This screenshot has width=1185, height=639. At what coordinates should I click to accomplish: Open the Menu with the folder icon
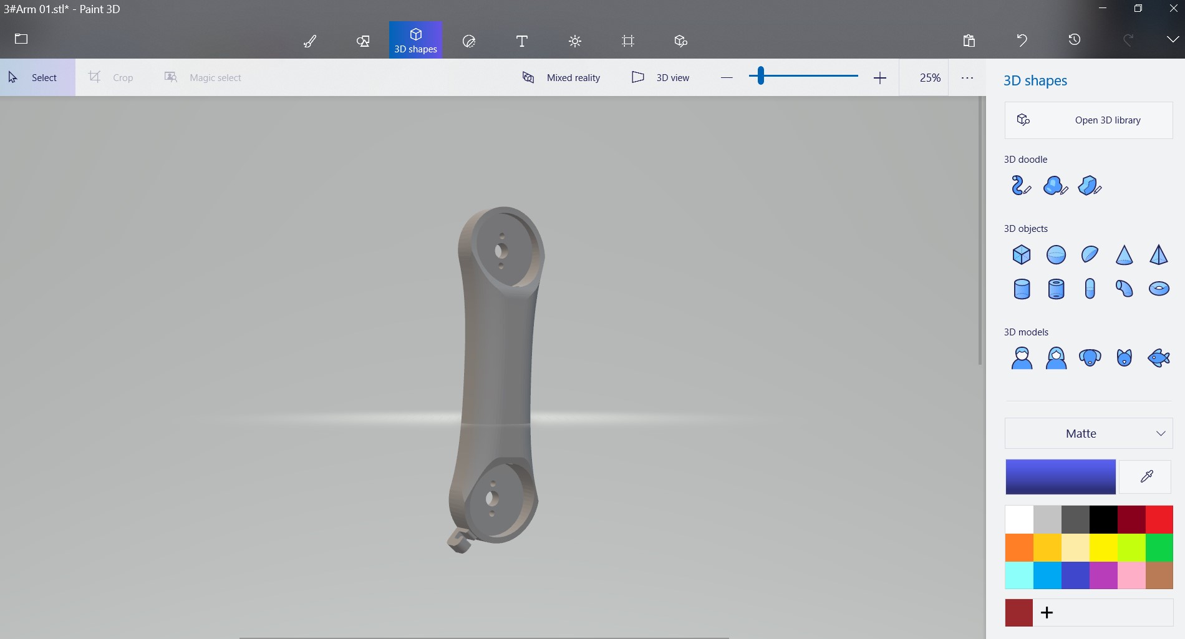[21, 39]
